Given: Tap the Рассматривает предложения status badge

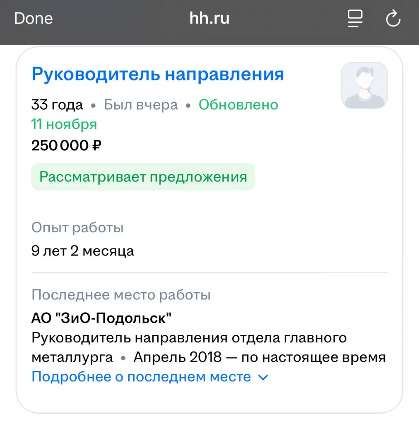Looking at the screenshot, I should (143, 177).
